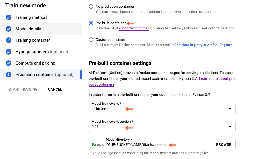Screen dimensions: 273x159
Task: Switch to the Compute and pricing step
Action: click(35, 63)
